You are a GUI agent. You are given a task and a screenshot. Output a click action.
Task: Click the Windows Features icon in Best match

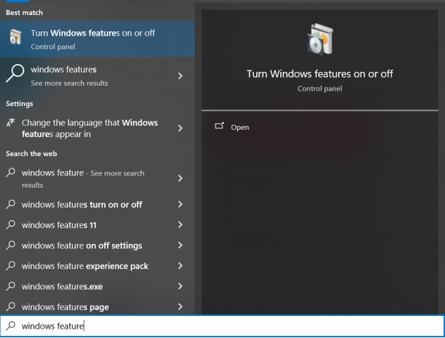point(15,37)
